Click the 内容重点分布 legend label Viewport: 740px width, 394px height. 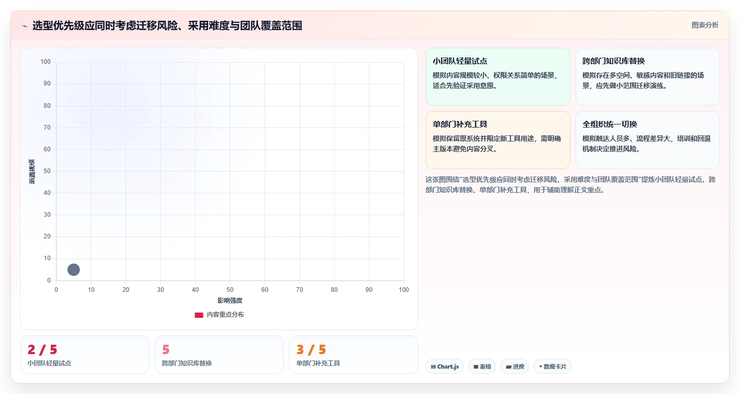(225, 315)
